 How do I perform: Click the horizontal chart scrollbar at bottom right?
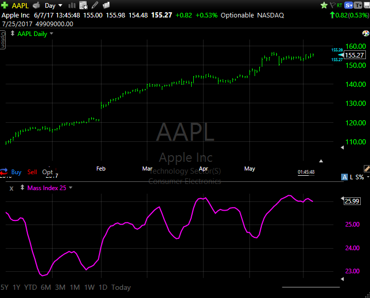(x=311, y=287)
